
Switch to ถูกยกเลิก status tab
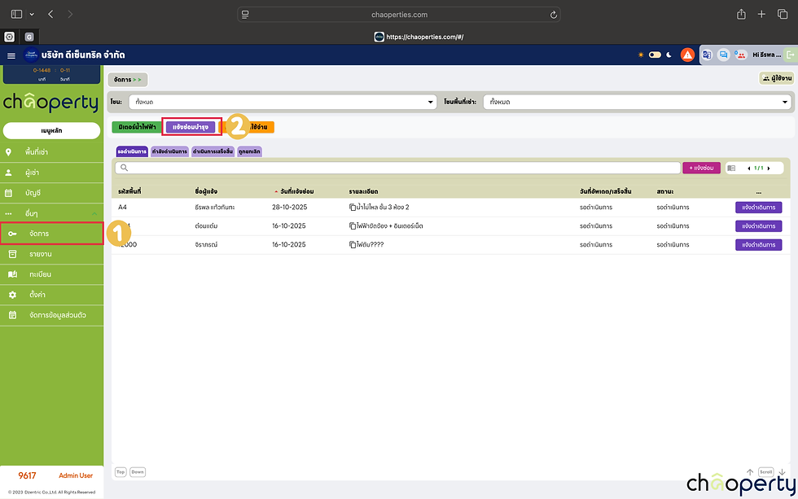tap(249, 151)
